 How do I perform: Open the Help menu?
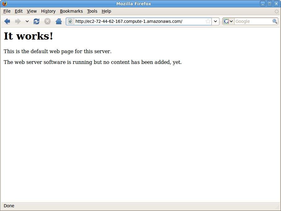click(x=106, y=11)
